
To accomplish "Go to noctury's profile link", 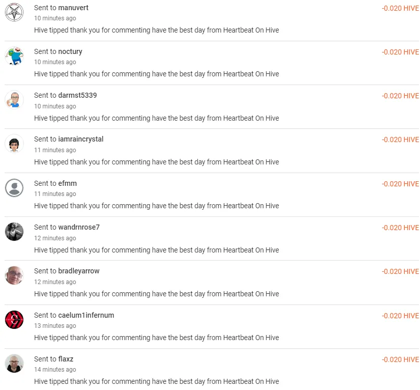I will [x=70, y=51].
